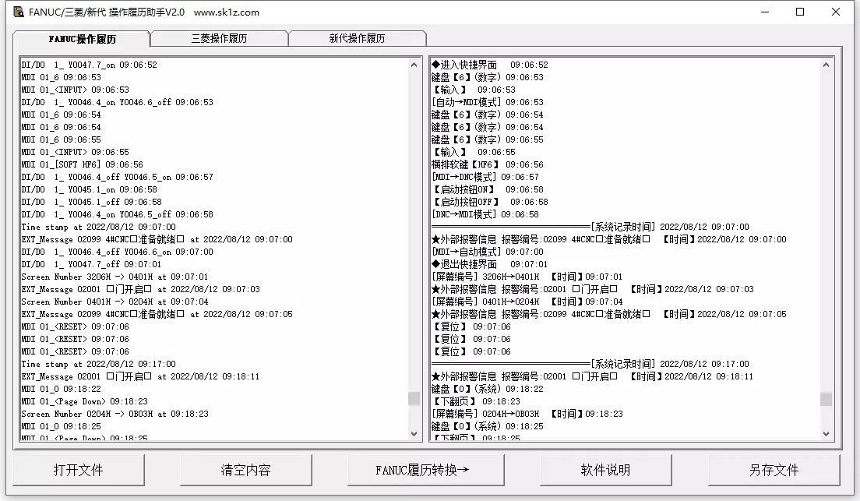The image size is (860, 501).
Task: Click right pane scrollbar down arrow
Action: click(x=826, y=434)
